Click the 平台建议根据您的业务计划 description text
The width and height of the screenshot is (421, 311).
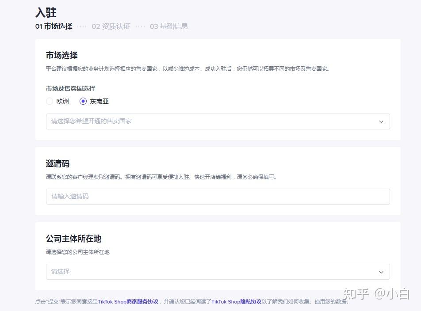point(188,69)
